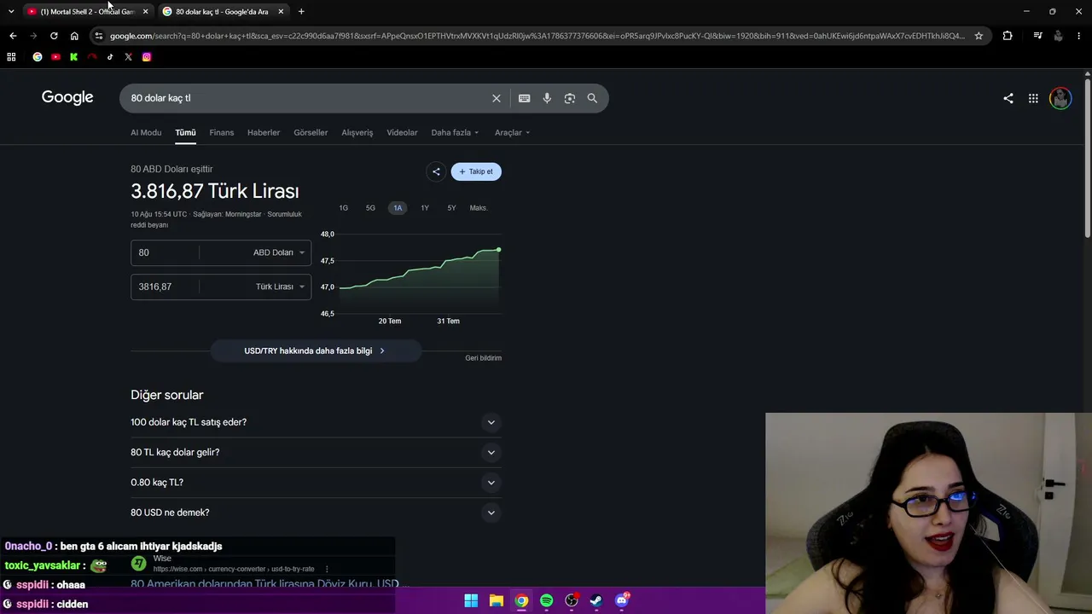1092x614 pixels.
Task: Open the Daha fazla dropdown menu
Action: [x=455, y=132]
